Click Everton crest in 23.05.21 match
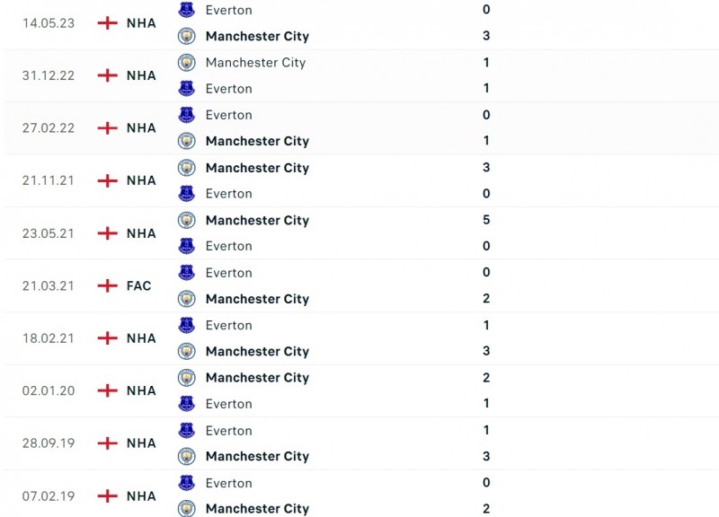Image resolution: width=719 pixels, height=517 pixels. [x=186, y=246]
